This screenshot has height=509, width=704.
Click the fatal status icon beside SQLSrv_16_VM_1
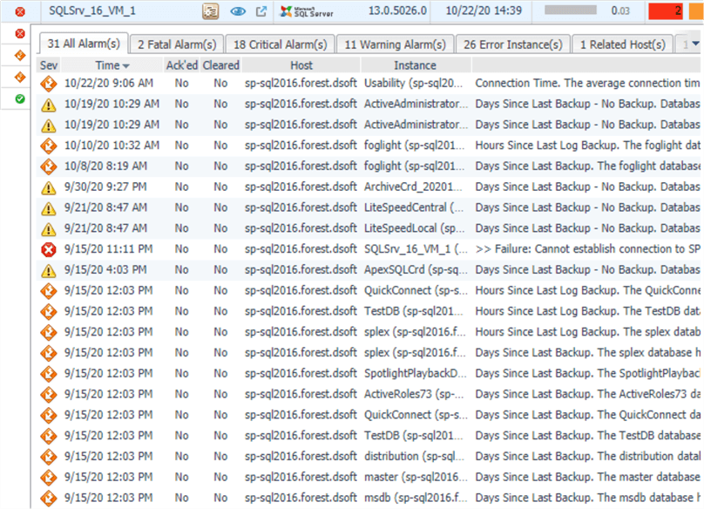tap(20, 11)
